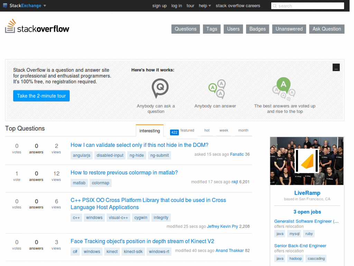Click inside the search input field
The image size is (354, 266).
308,6
